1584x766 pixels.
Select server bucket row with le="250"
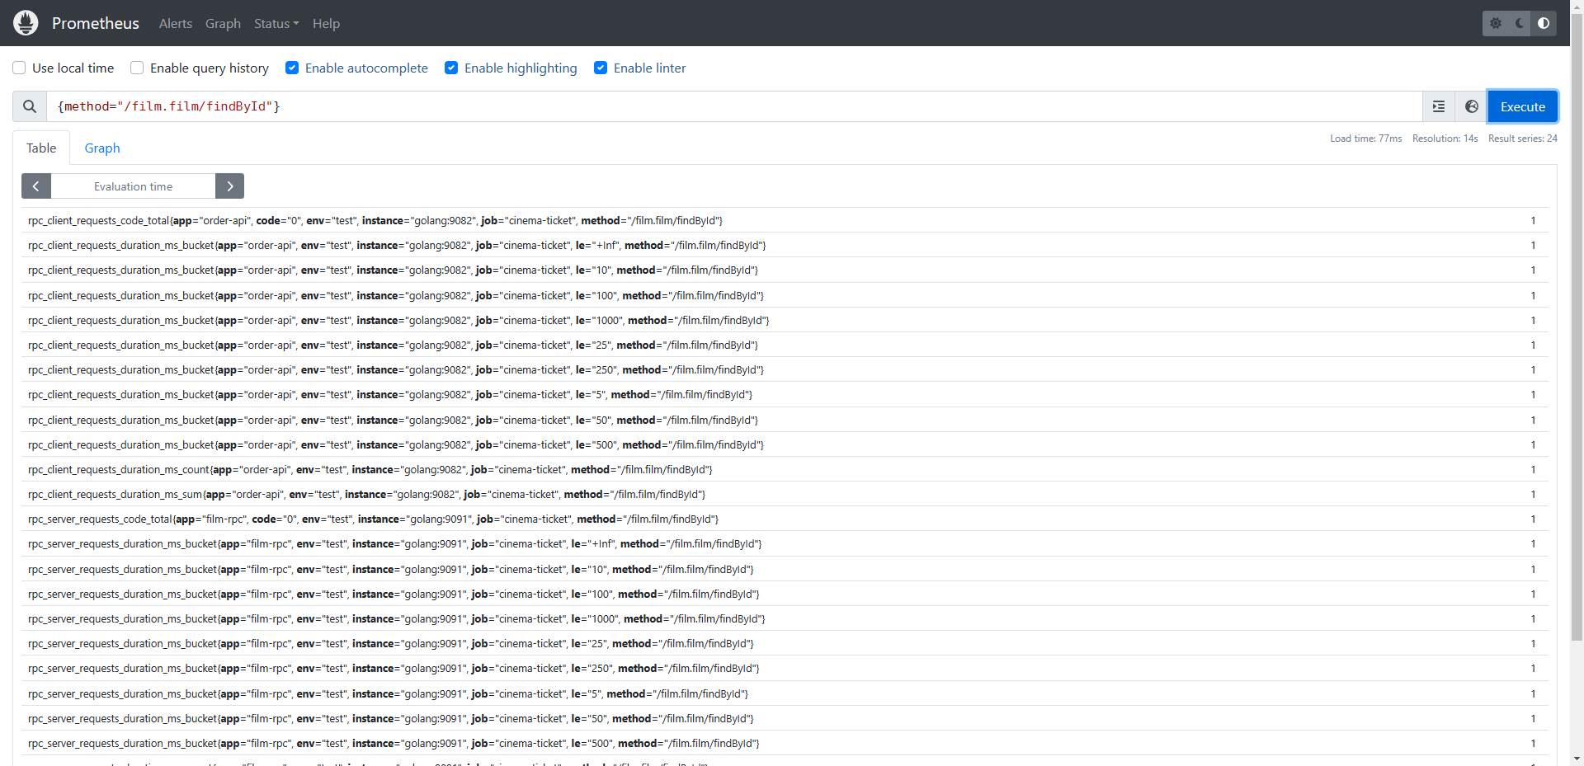[785, 668]
